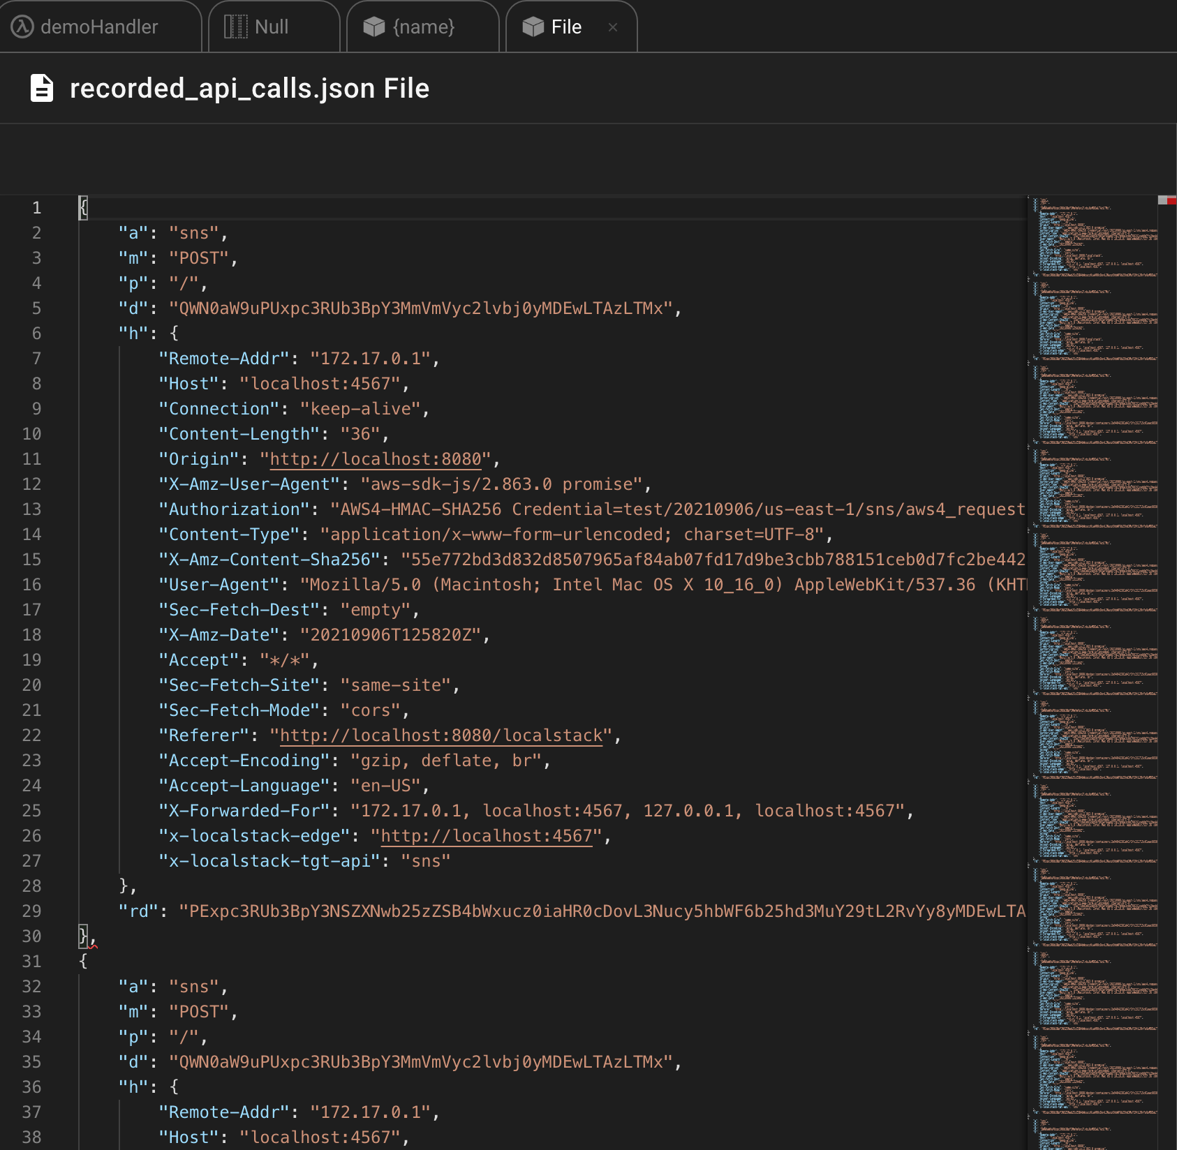Select the {name} tab
This screenshot has width=1177, height=1150.
click(423, 27)
